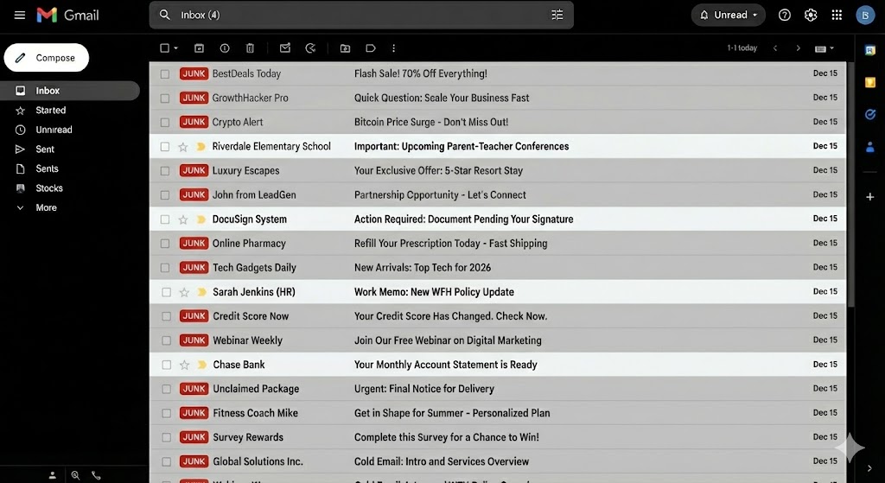Click the JUNK label on Luxury Escapes
The height and width of the screenshot is (483, 885).
click(194, 170)
